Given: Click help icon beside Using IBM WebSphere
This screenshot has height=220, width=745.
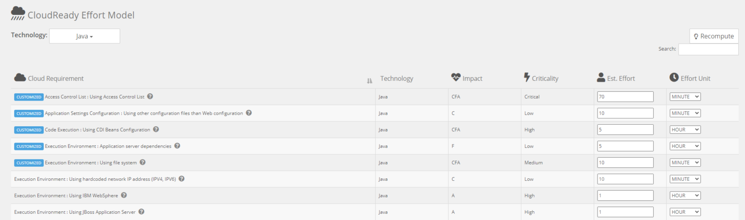Looking at the screenshot, I should click(124, 195).
